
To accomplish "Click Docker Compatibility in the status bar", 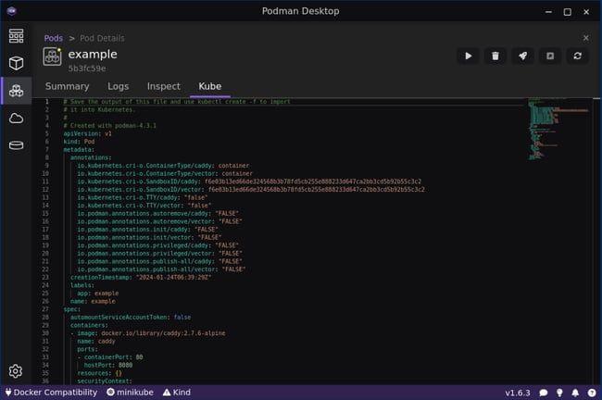I will 50,393.
